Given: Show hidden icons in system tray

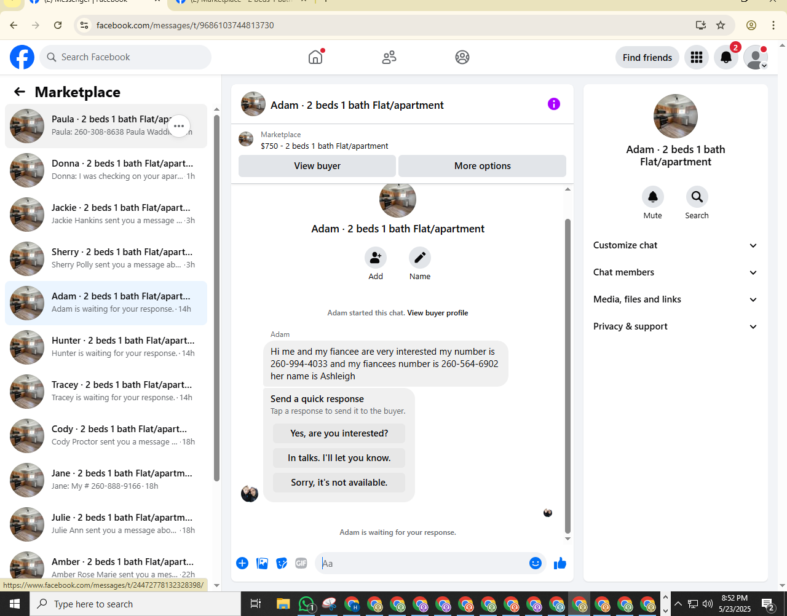Looking at the screenshot, I should [678, 604].
